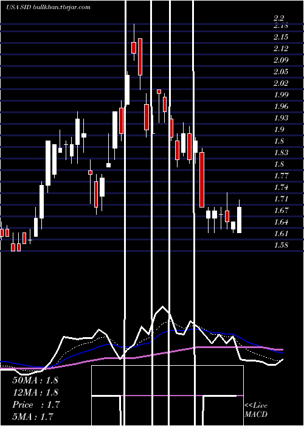Click the 1.9 price level label
The width and height of the screenshot is (304, 426).
tap(278, 129)
